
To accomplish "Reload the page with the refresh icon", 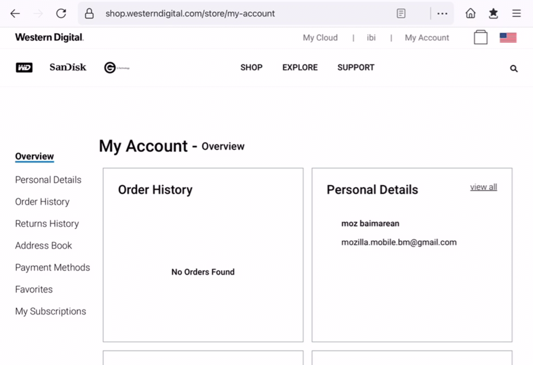I will point(61,14).
